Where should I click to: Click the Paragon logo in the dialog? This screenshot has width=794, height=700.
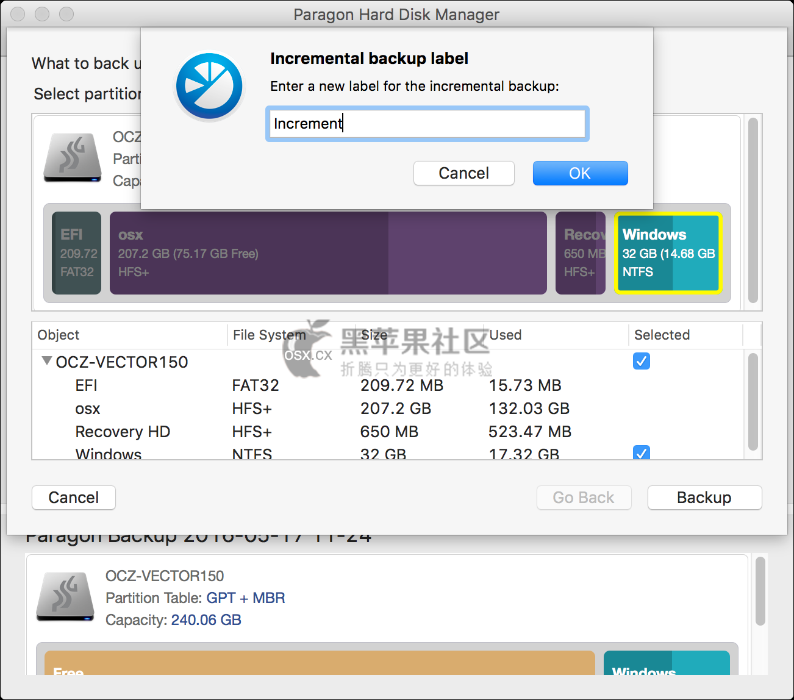tap(209, 86)
